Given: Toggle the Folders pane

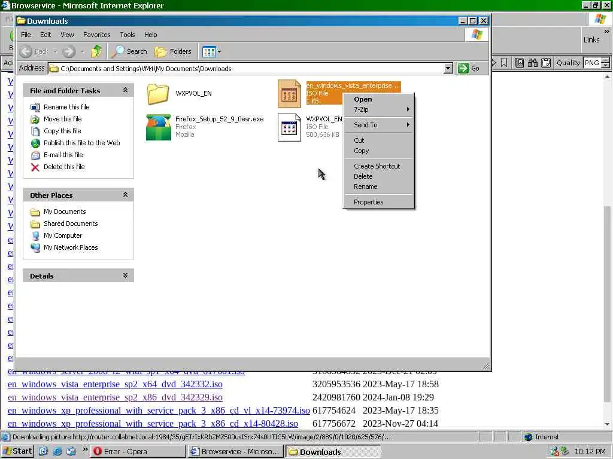Looking at the screenshot, I should [x=173, y=51].
